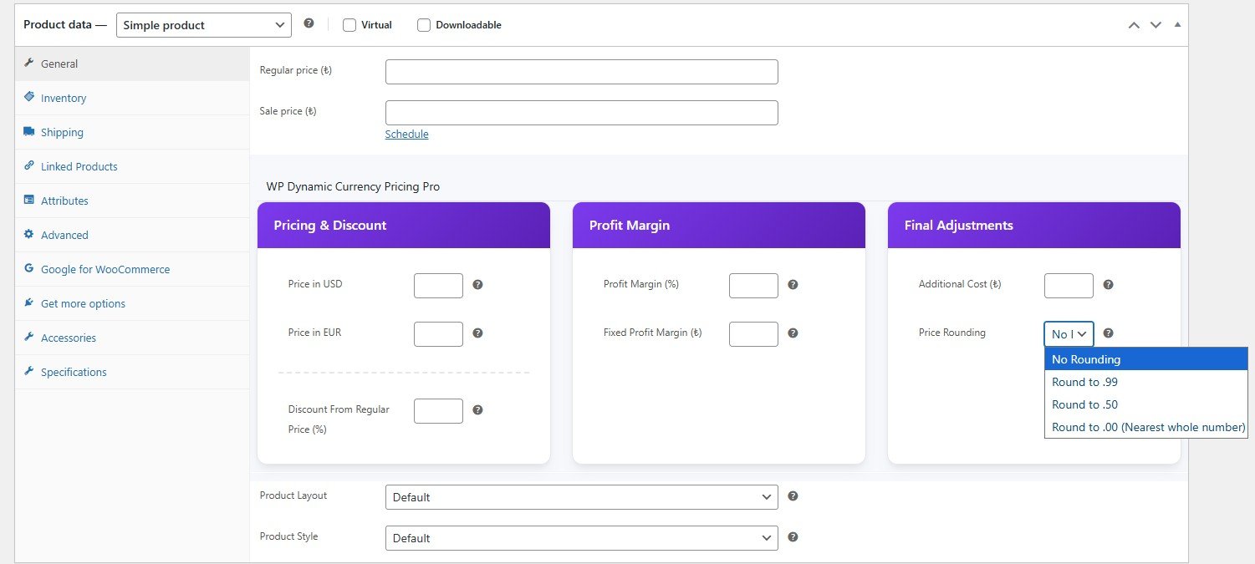The image size is (1255, 564).
Task: Click help icon beside Price in USD
Action: [477, 285]
